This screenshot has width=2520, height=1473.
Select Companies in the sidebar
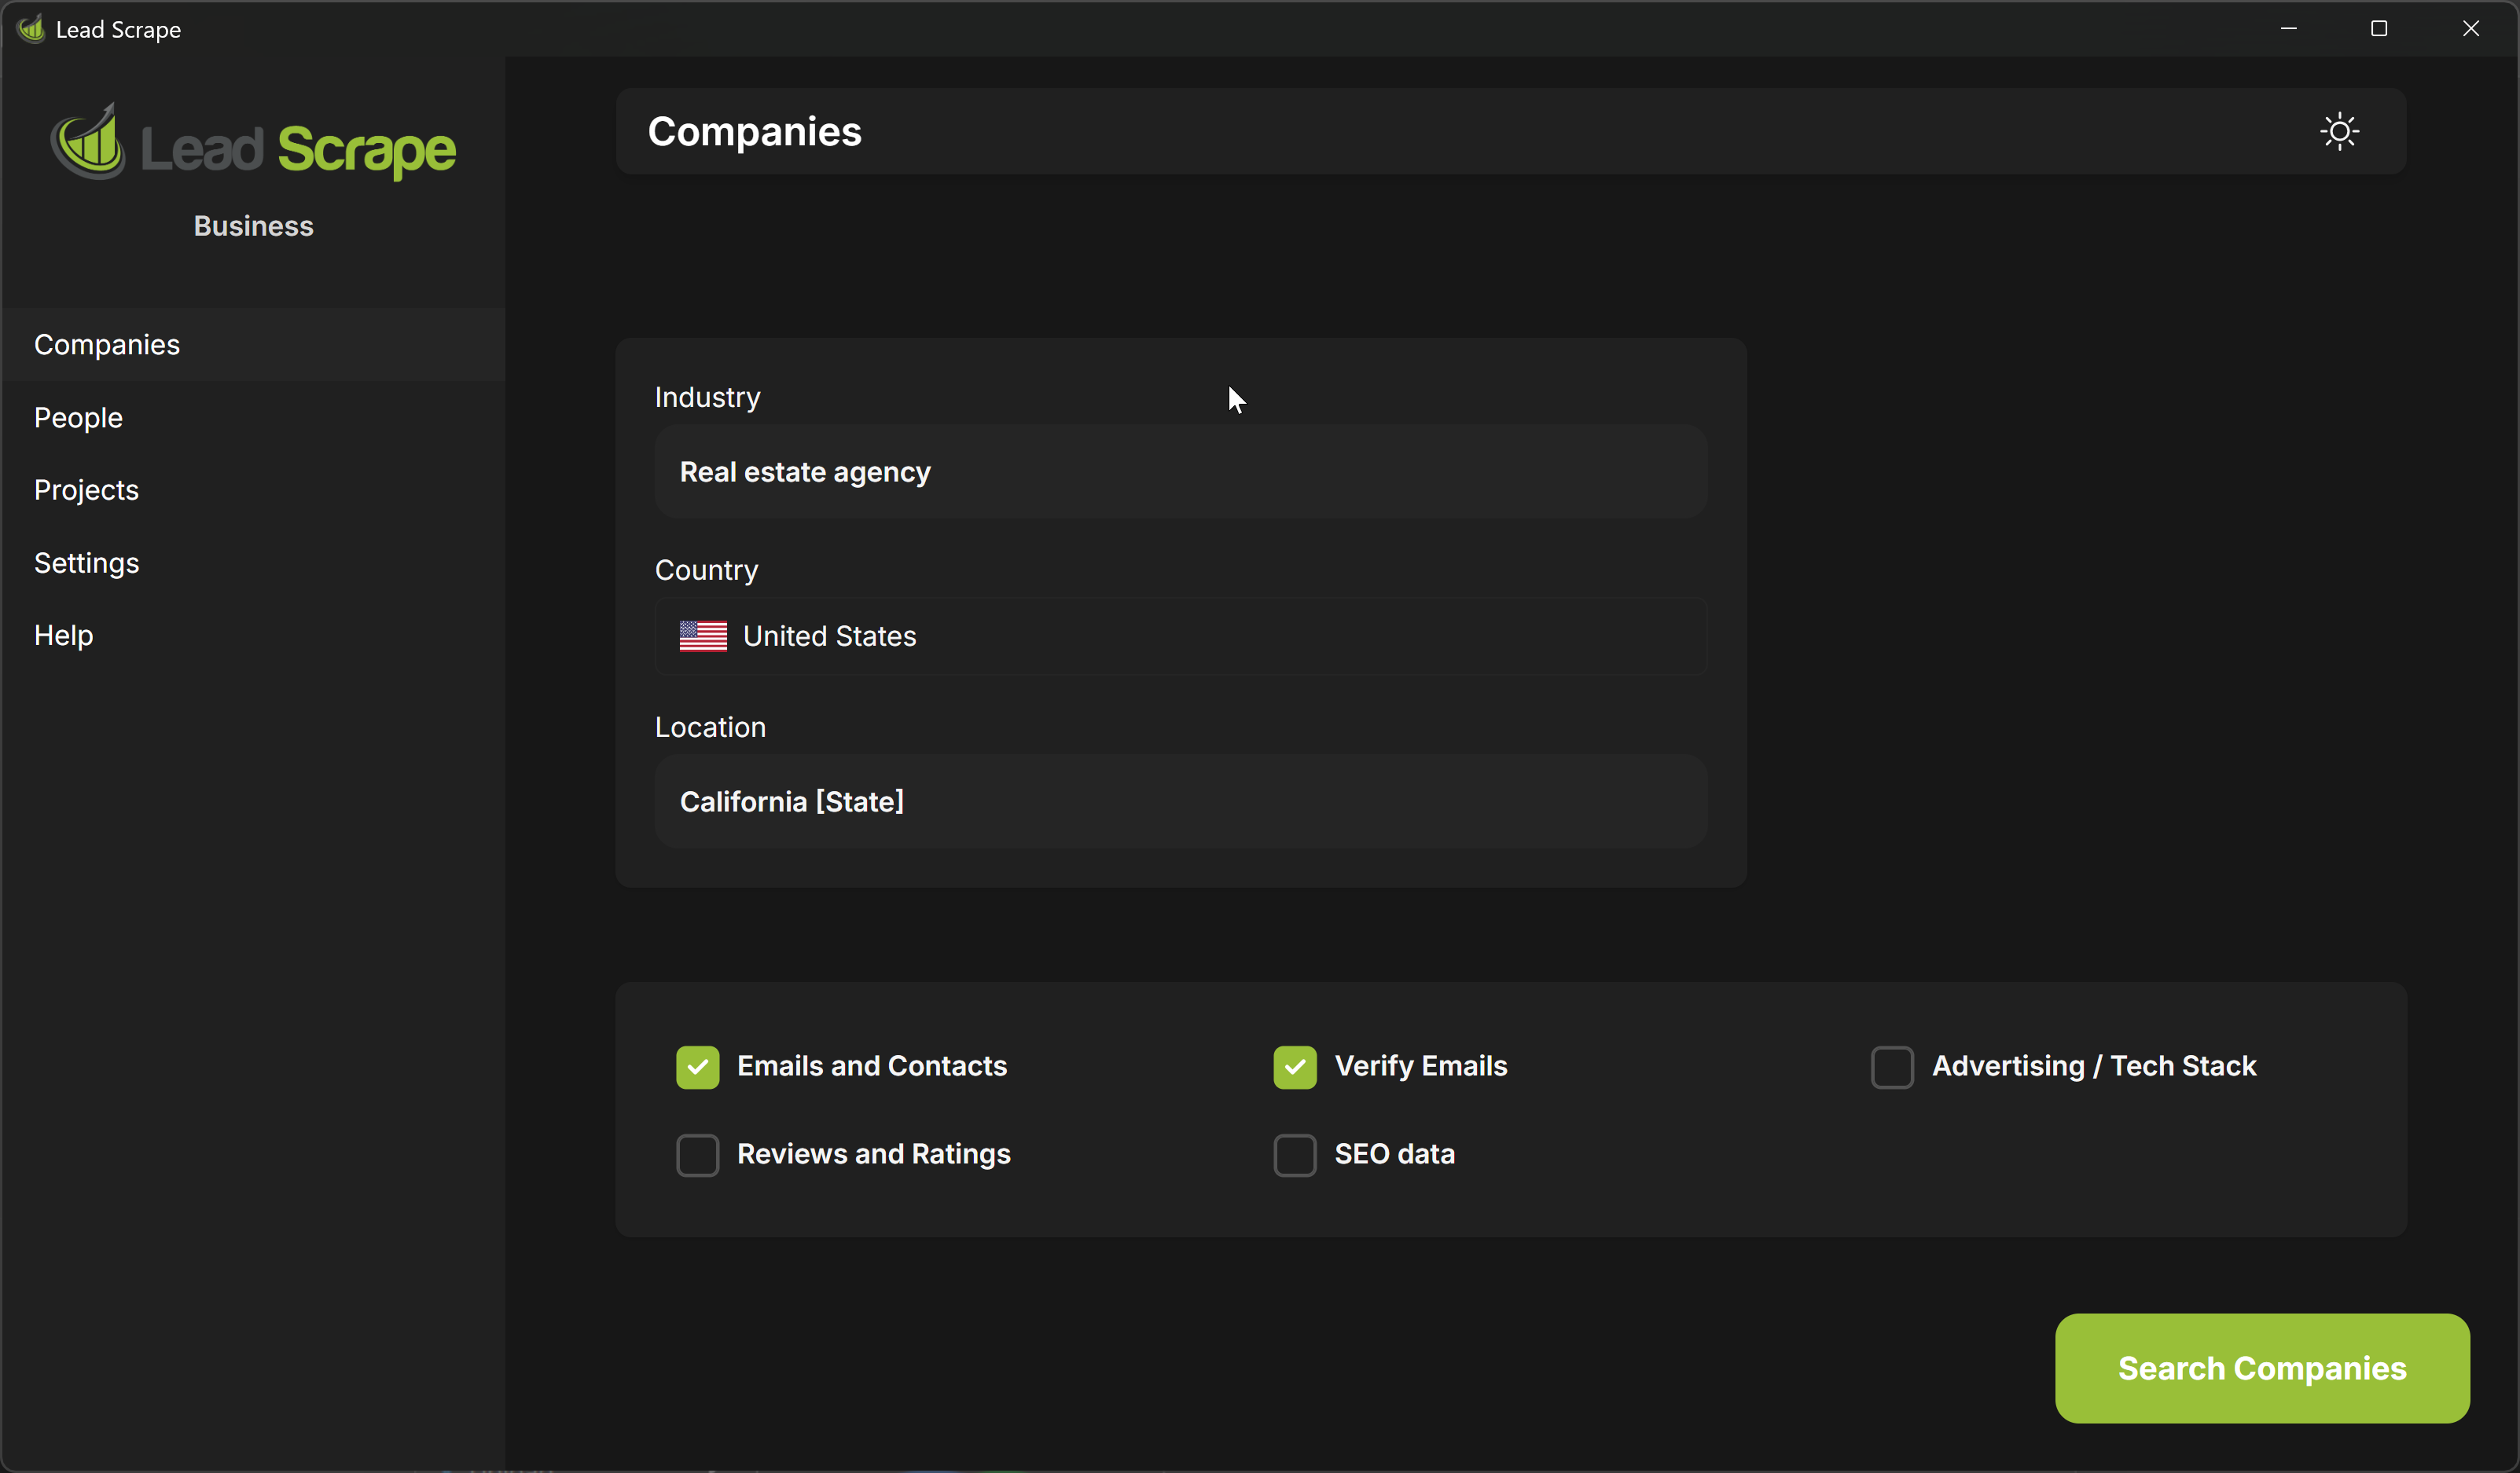(x=107, y=345)
